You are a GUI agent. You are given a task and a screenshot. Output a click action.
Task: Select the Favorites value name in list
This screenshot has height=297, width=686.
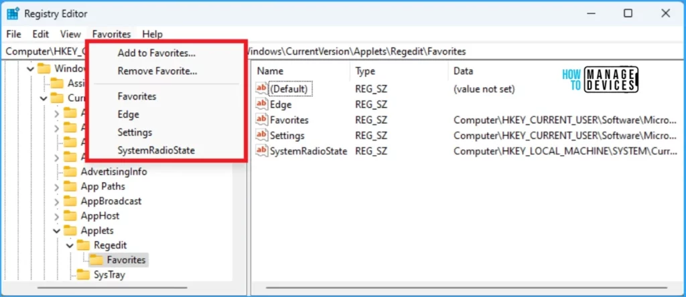(x=289, y=120)
